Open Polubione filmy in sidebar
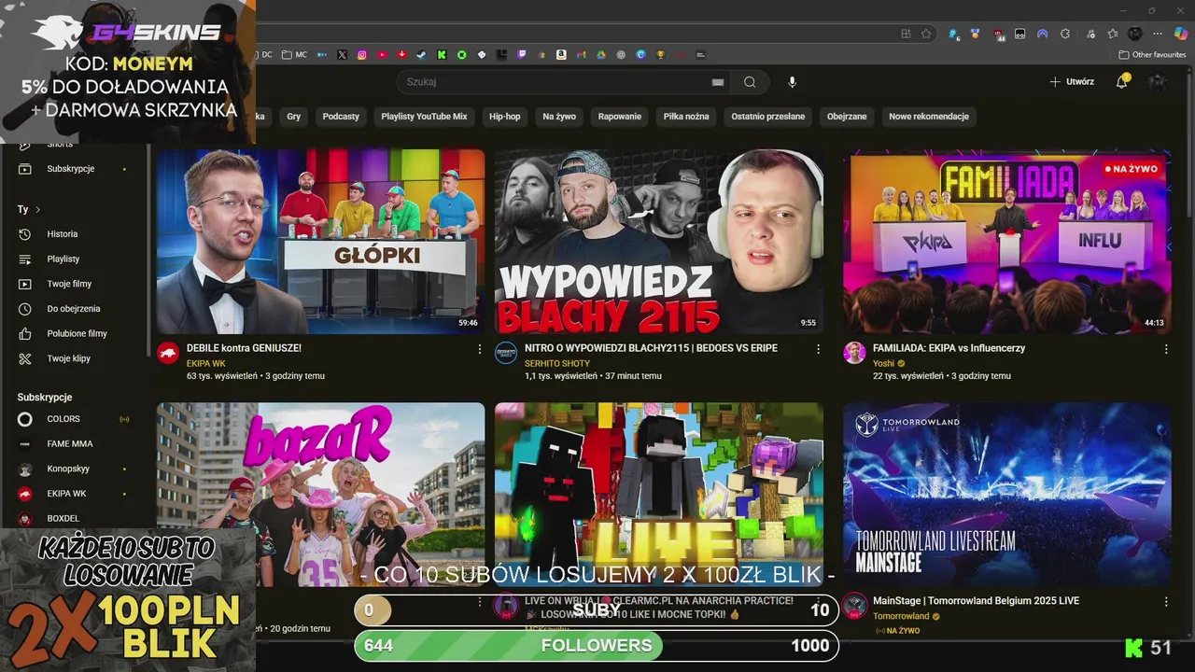The image size is (1195, 672). [x=75, y=333]
